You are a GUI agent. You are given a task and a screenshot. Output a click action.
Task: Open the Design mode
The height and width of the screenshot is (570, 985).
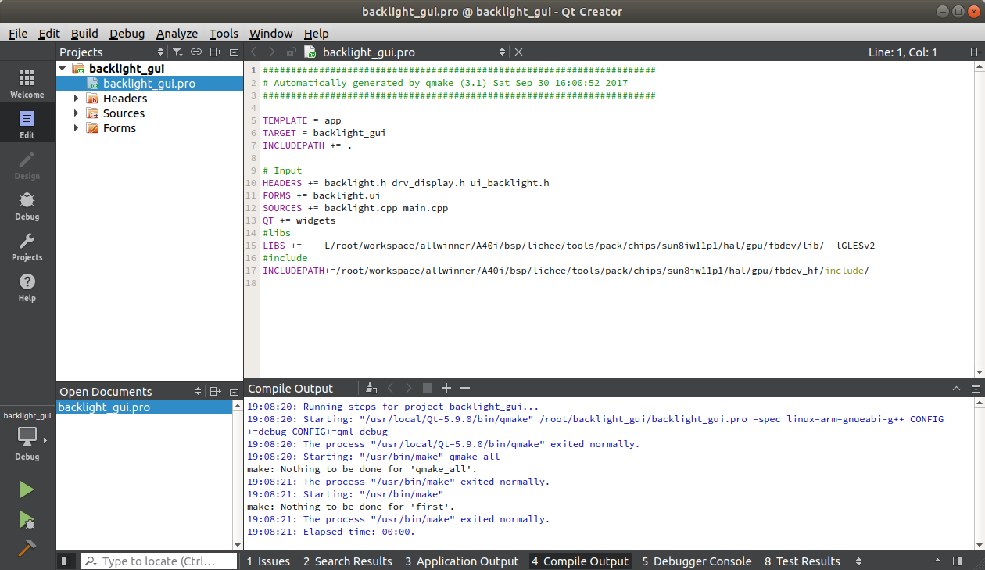(x=27, y=164)
